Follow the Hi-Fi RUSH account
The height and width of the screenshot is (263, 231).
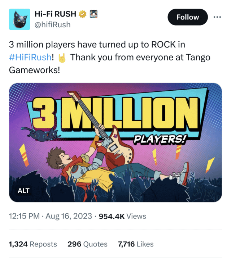click(x=188, y=17)
